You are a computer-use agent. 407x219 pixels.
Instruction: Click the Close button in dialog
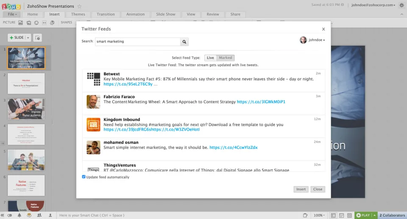click(318, 189)
